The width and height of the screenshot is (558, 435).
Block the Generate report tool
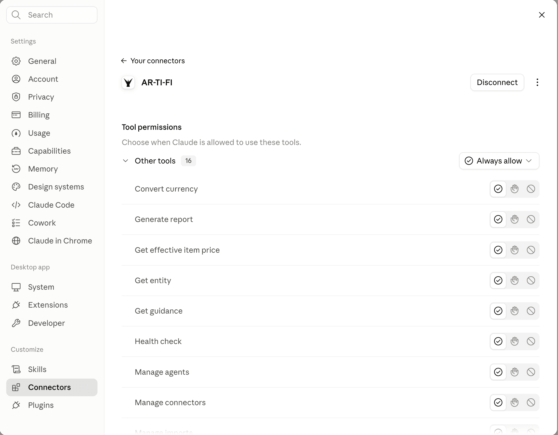pyautogui.click(x=531, y=219)
